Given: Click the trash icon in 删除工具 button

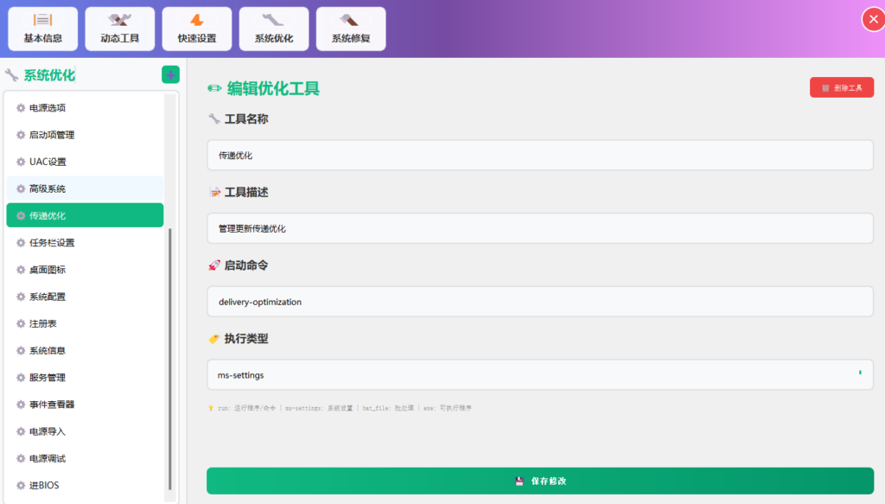Looking at the screenshot, I should point(825,87).
